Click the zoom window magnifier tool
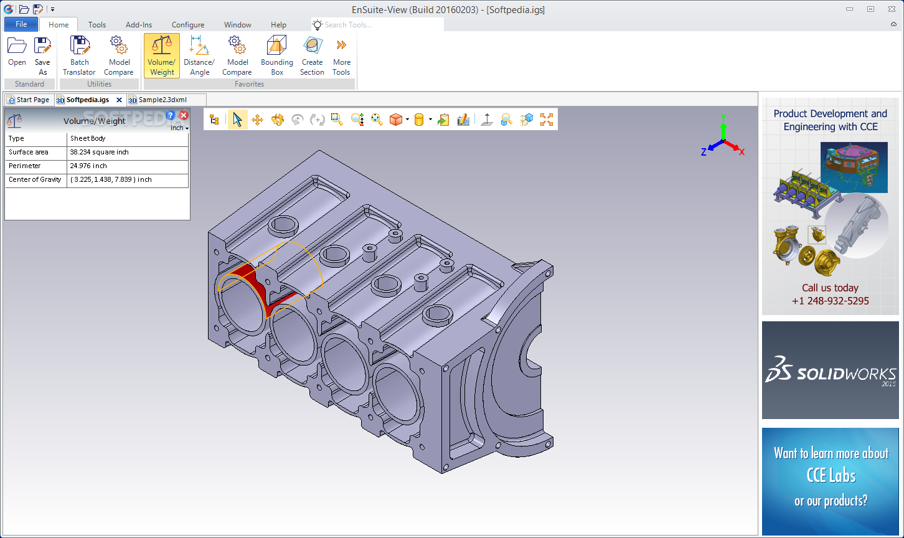The height and width of the screenshot is (538, 904). coord(337,120)
